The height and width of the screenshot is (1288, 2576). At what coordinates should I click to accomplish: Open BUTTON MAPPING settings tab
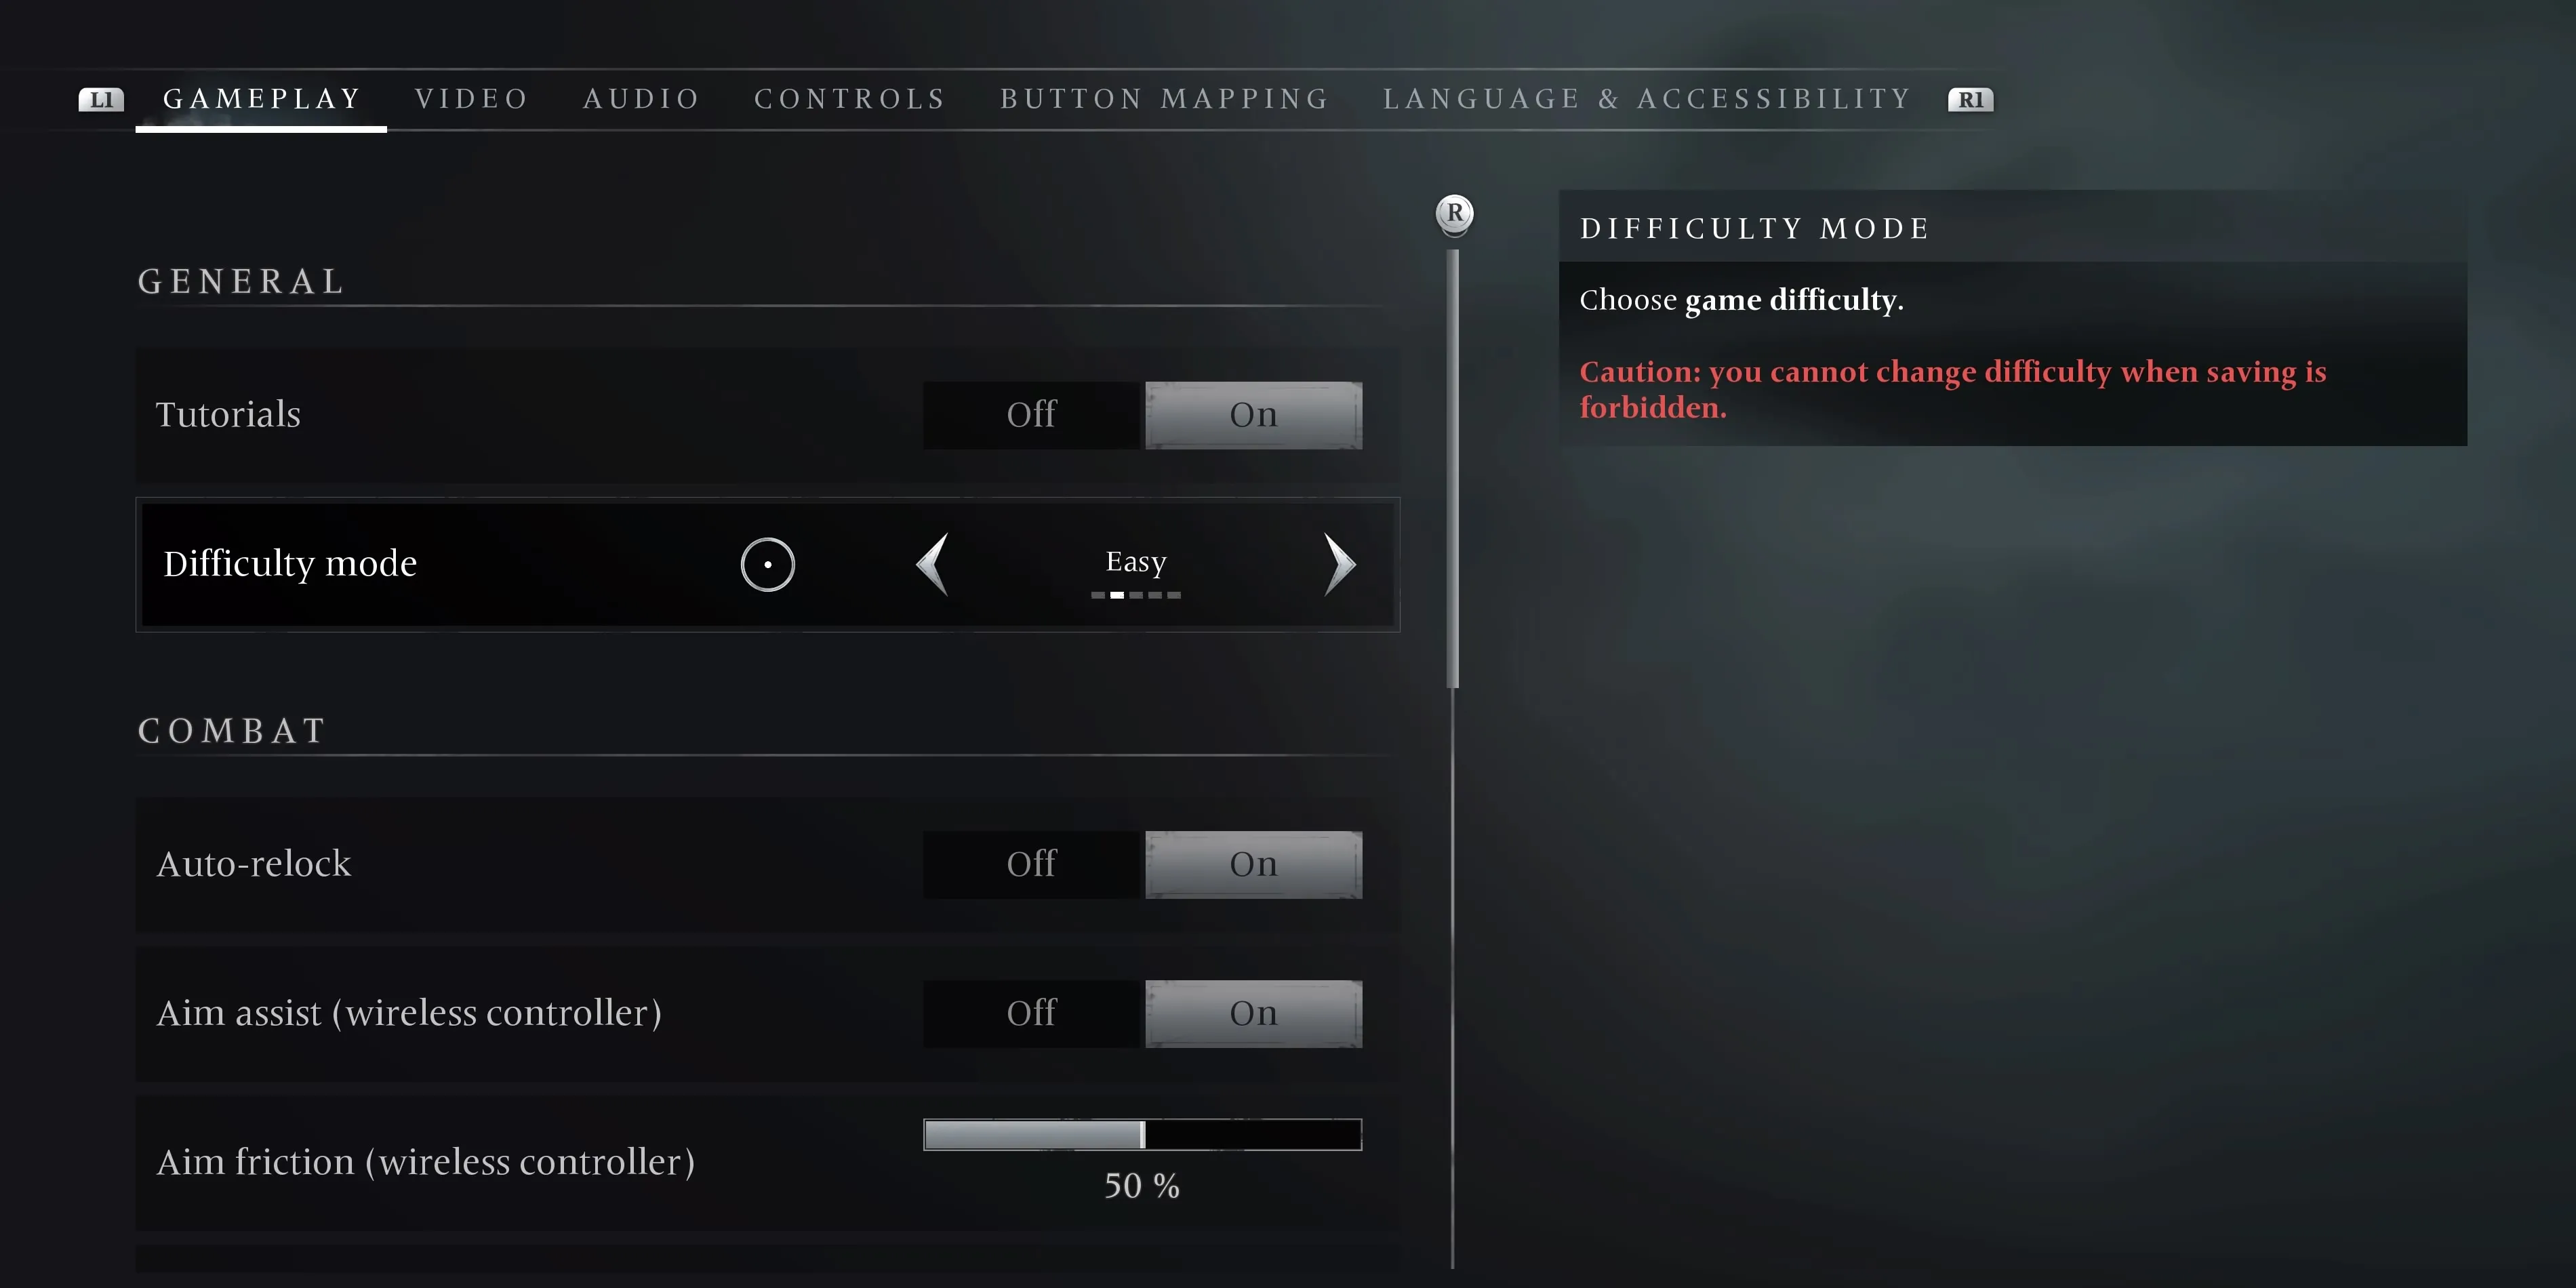point(1167,98)
